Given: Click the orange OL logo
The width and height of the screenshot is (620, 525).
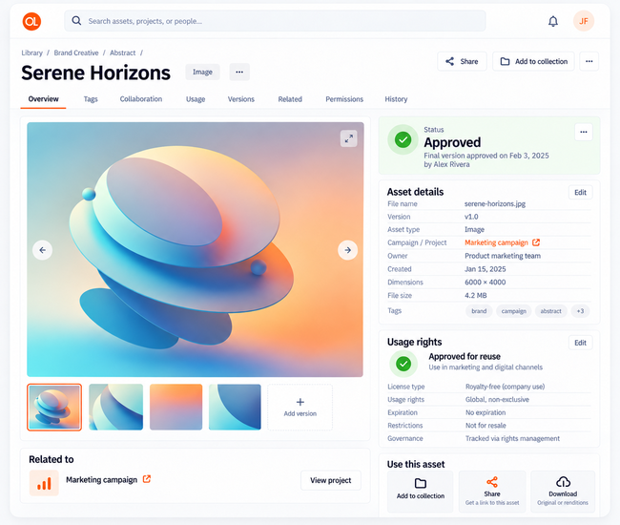Looking at the screenshot, I should tap(31, 21).
